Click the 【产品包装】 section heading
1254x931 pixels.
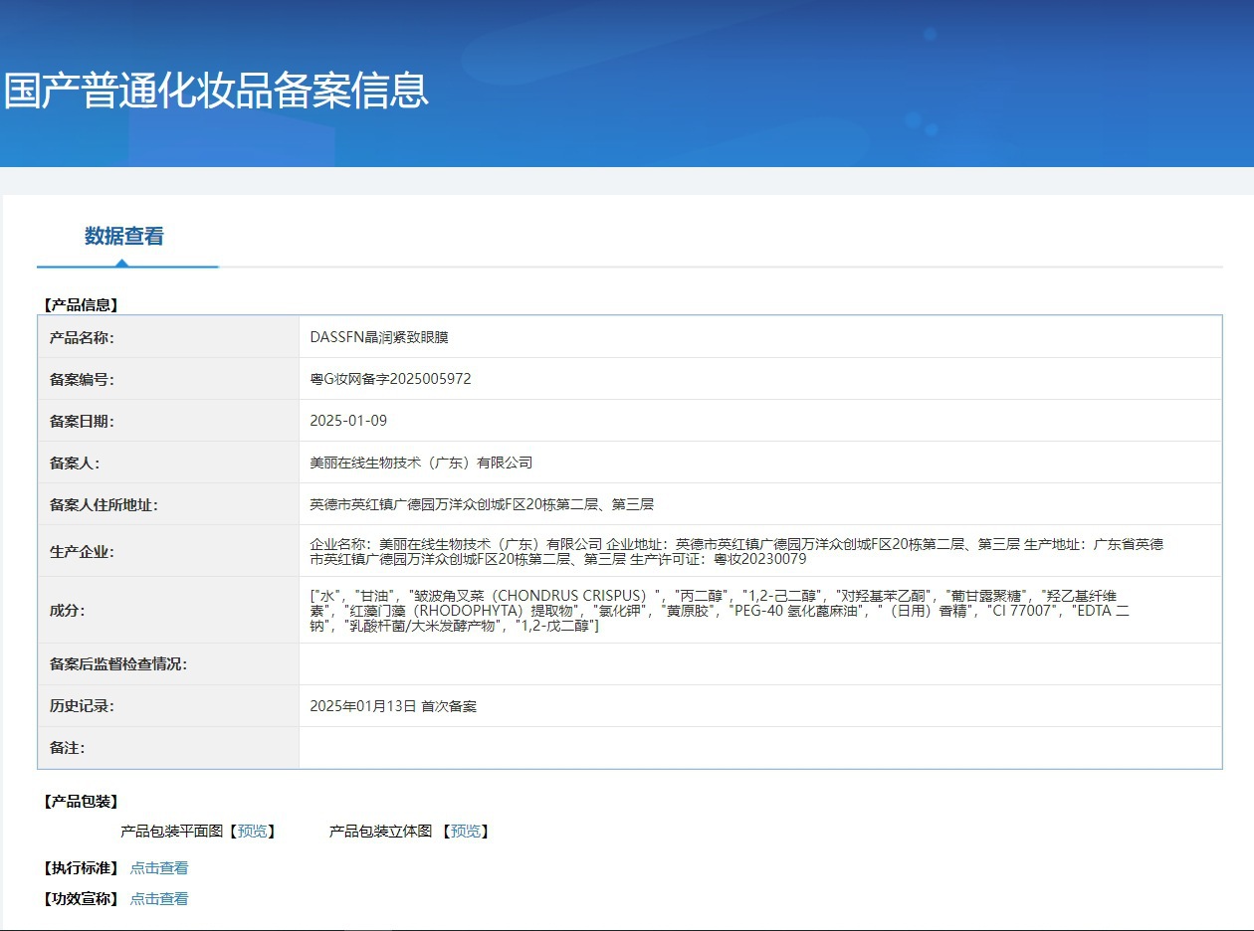[81, 802]
